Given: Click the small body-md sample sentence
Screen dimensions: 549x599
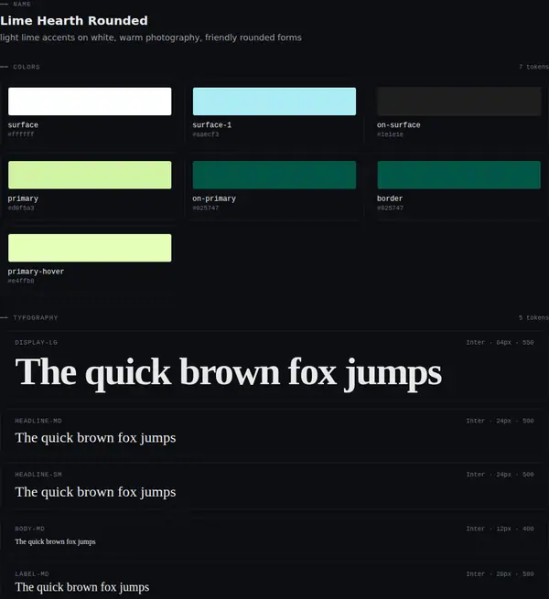Looking at the screenshot, I should coord(55,542).
